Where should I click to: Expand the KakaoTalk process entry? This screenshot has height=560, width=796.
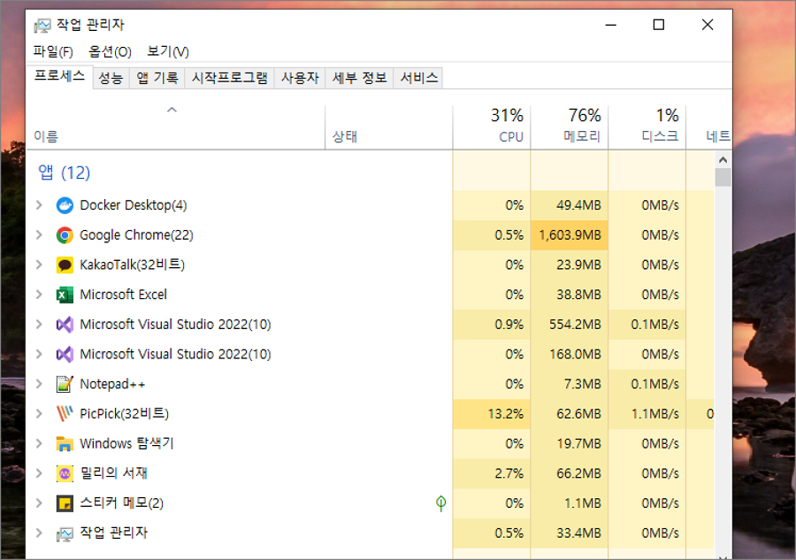click(x=39, y=265)
